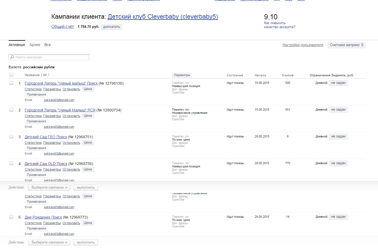
Task: Switch to the Все tab
Action: 48,45
